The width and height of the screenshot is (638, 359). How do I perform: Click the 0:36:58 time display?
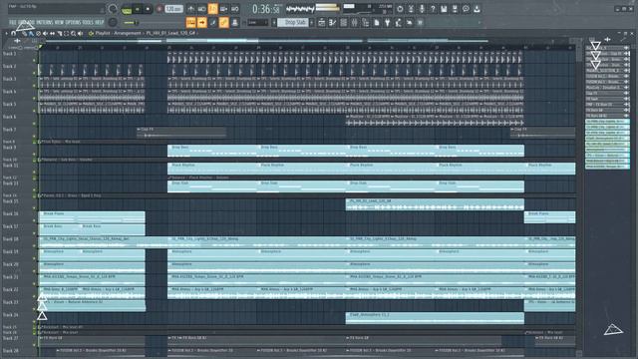point(266,9)
